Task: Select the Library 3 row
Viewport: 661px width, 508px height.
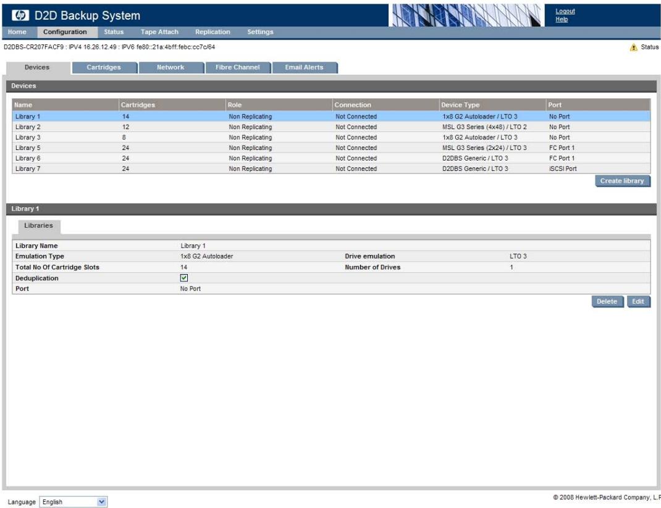Action: tap(331, 137)
